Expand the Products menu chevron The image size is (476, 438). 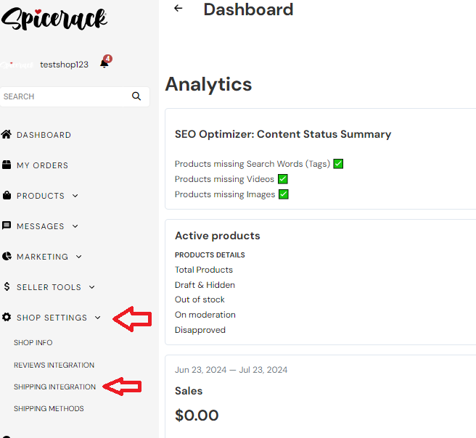pos(75,196)
